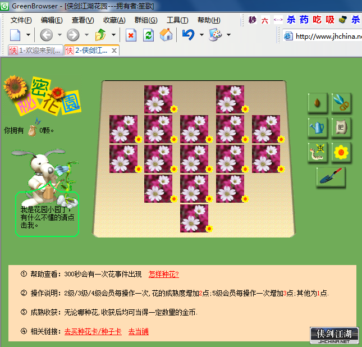Go to the Home page icon
The width and height of the screenshot is (362, 347).
click(x=166, y=35)
